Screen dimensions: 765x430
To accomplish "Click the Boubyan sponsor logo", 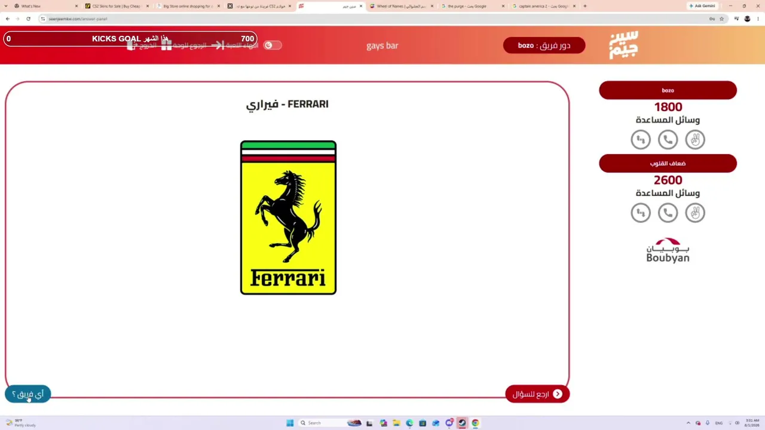I will click(x=668, y=250).
